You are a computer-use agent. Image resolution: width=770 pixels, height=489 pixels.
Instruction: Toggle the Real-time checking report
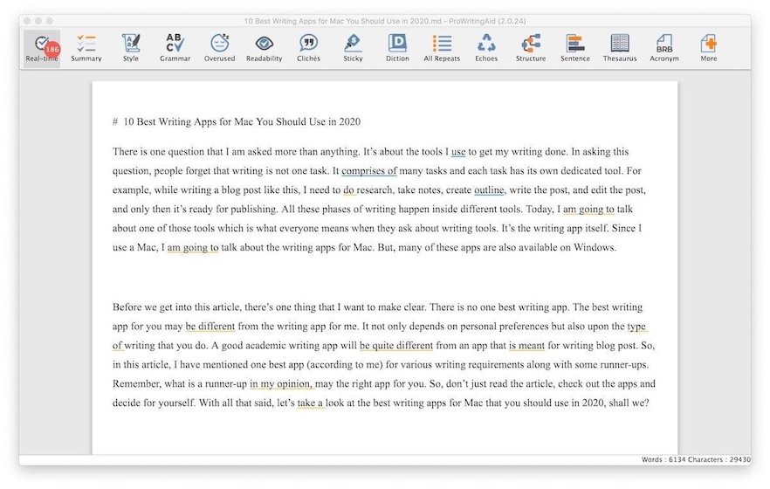(41, 47)
